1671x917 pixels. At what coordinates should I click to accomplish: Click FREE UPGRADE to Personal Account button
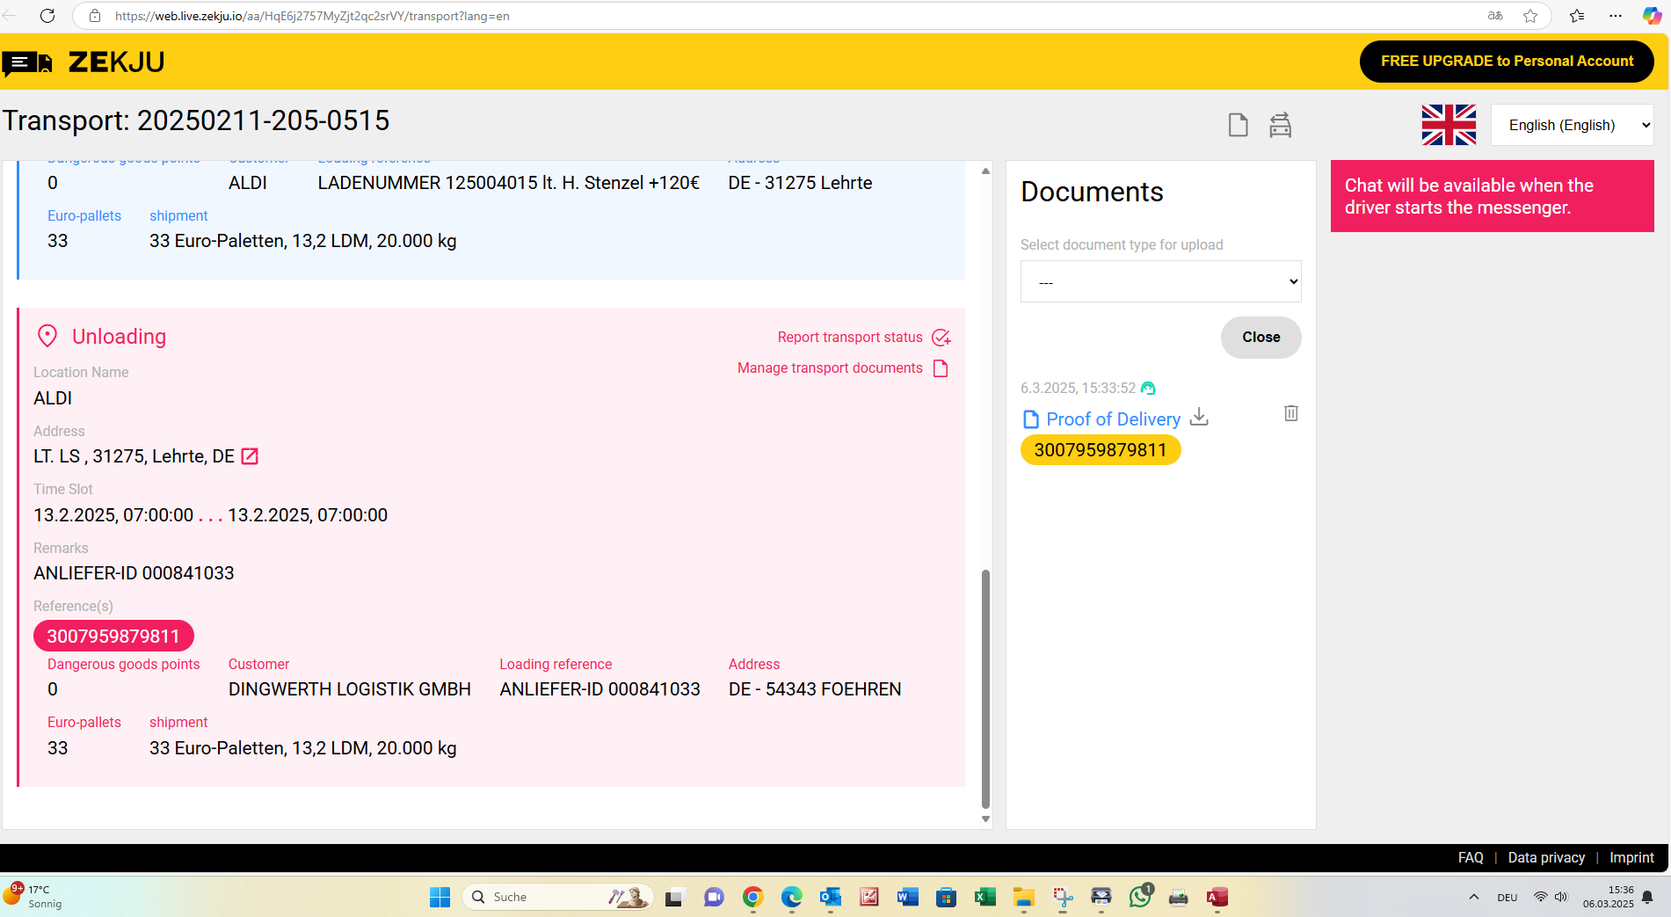(1507, 62)
